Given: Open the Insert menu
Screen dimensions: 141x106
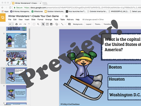Looking at the screenshot, I should (27, 20).
